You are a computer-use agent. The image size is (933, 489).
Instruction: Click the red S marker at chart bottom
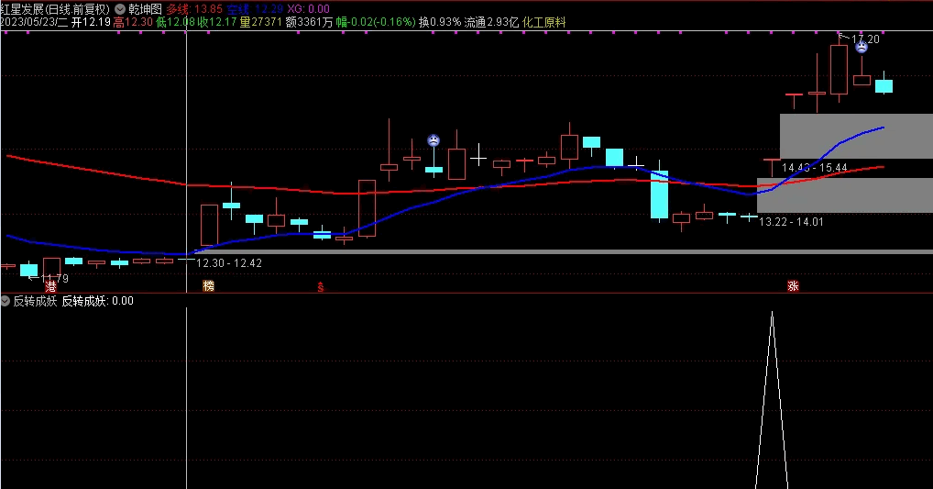point(320,287)
